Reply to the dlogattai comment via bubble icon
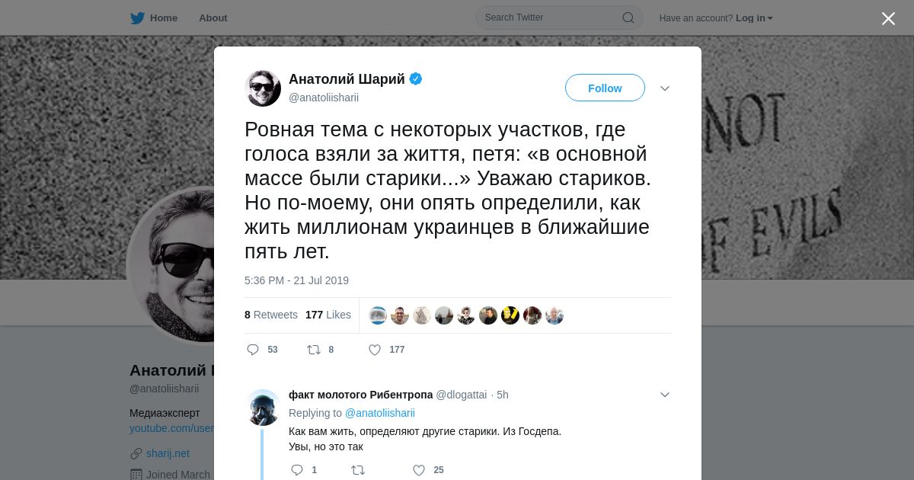The height and width of the screenshot is (480, 914). point(297,470)
